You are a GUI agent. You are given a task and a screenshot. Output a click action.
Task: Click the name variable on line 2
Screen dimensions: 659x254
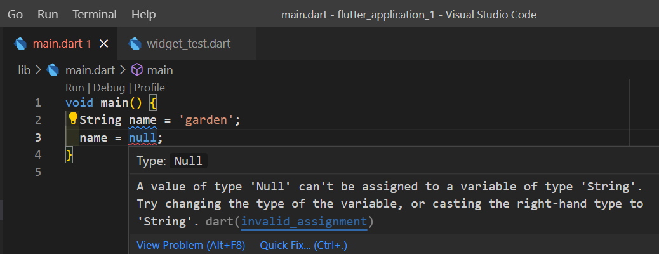(142, 120)
